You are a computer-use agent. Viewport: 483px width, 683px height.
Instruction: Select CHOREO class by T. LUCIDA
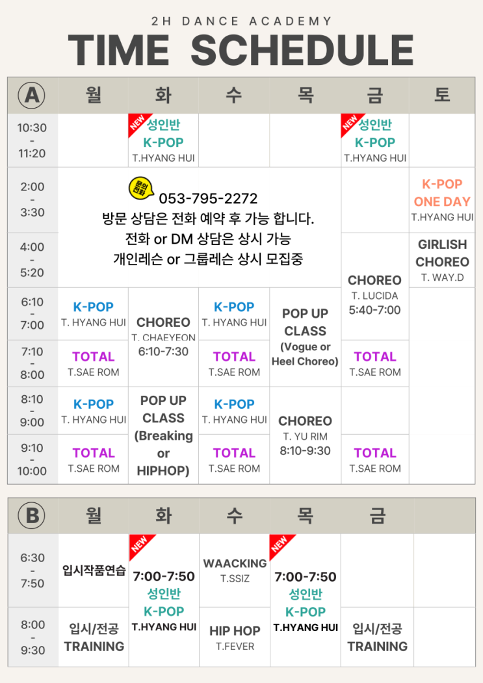tap(374, 294)
